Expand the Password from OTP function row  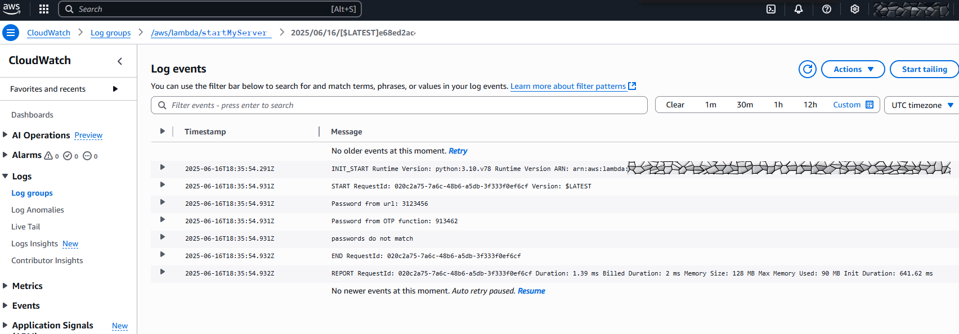pos(162,219)
